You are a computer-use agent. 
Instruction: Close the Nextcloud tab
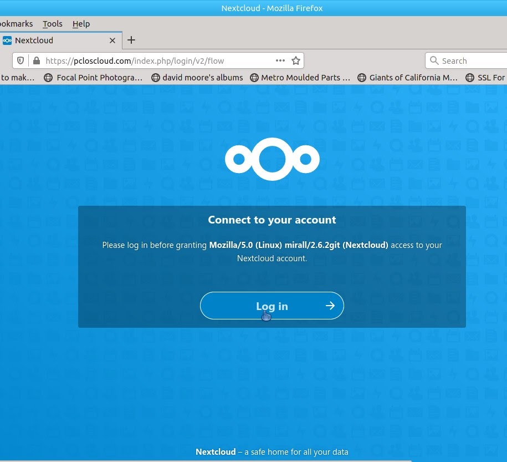[x=112, y=40]
